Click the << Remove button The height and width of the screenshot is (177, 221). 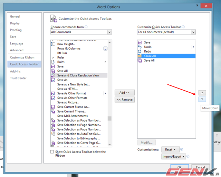[124, 100]
